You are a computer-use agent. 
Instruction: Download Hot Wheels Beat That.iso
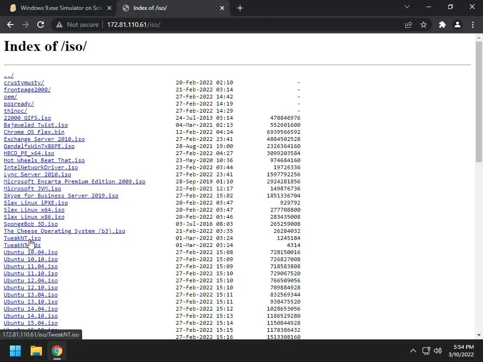44,160
